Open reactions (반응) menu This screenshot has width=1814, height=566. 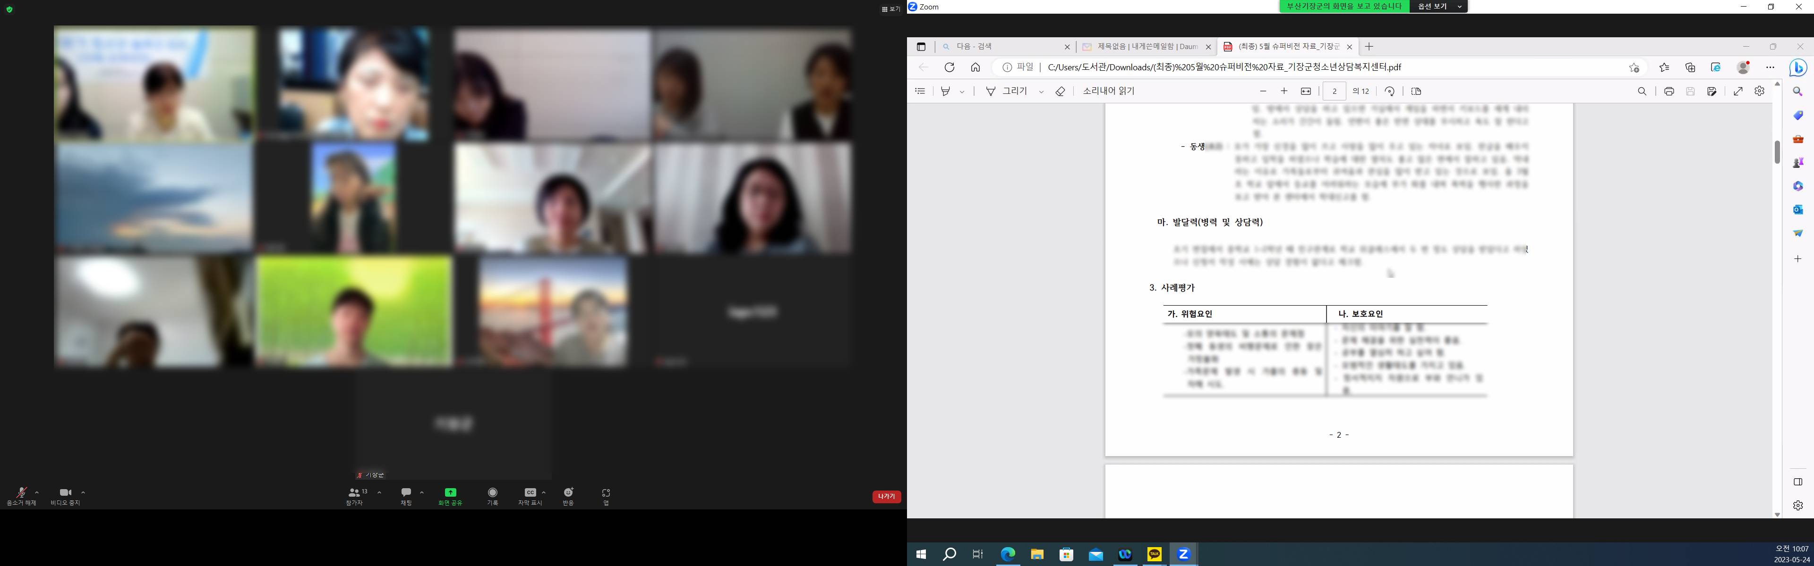pos(568,496)
